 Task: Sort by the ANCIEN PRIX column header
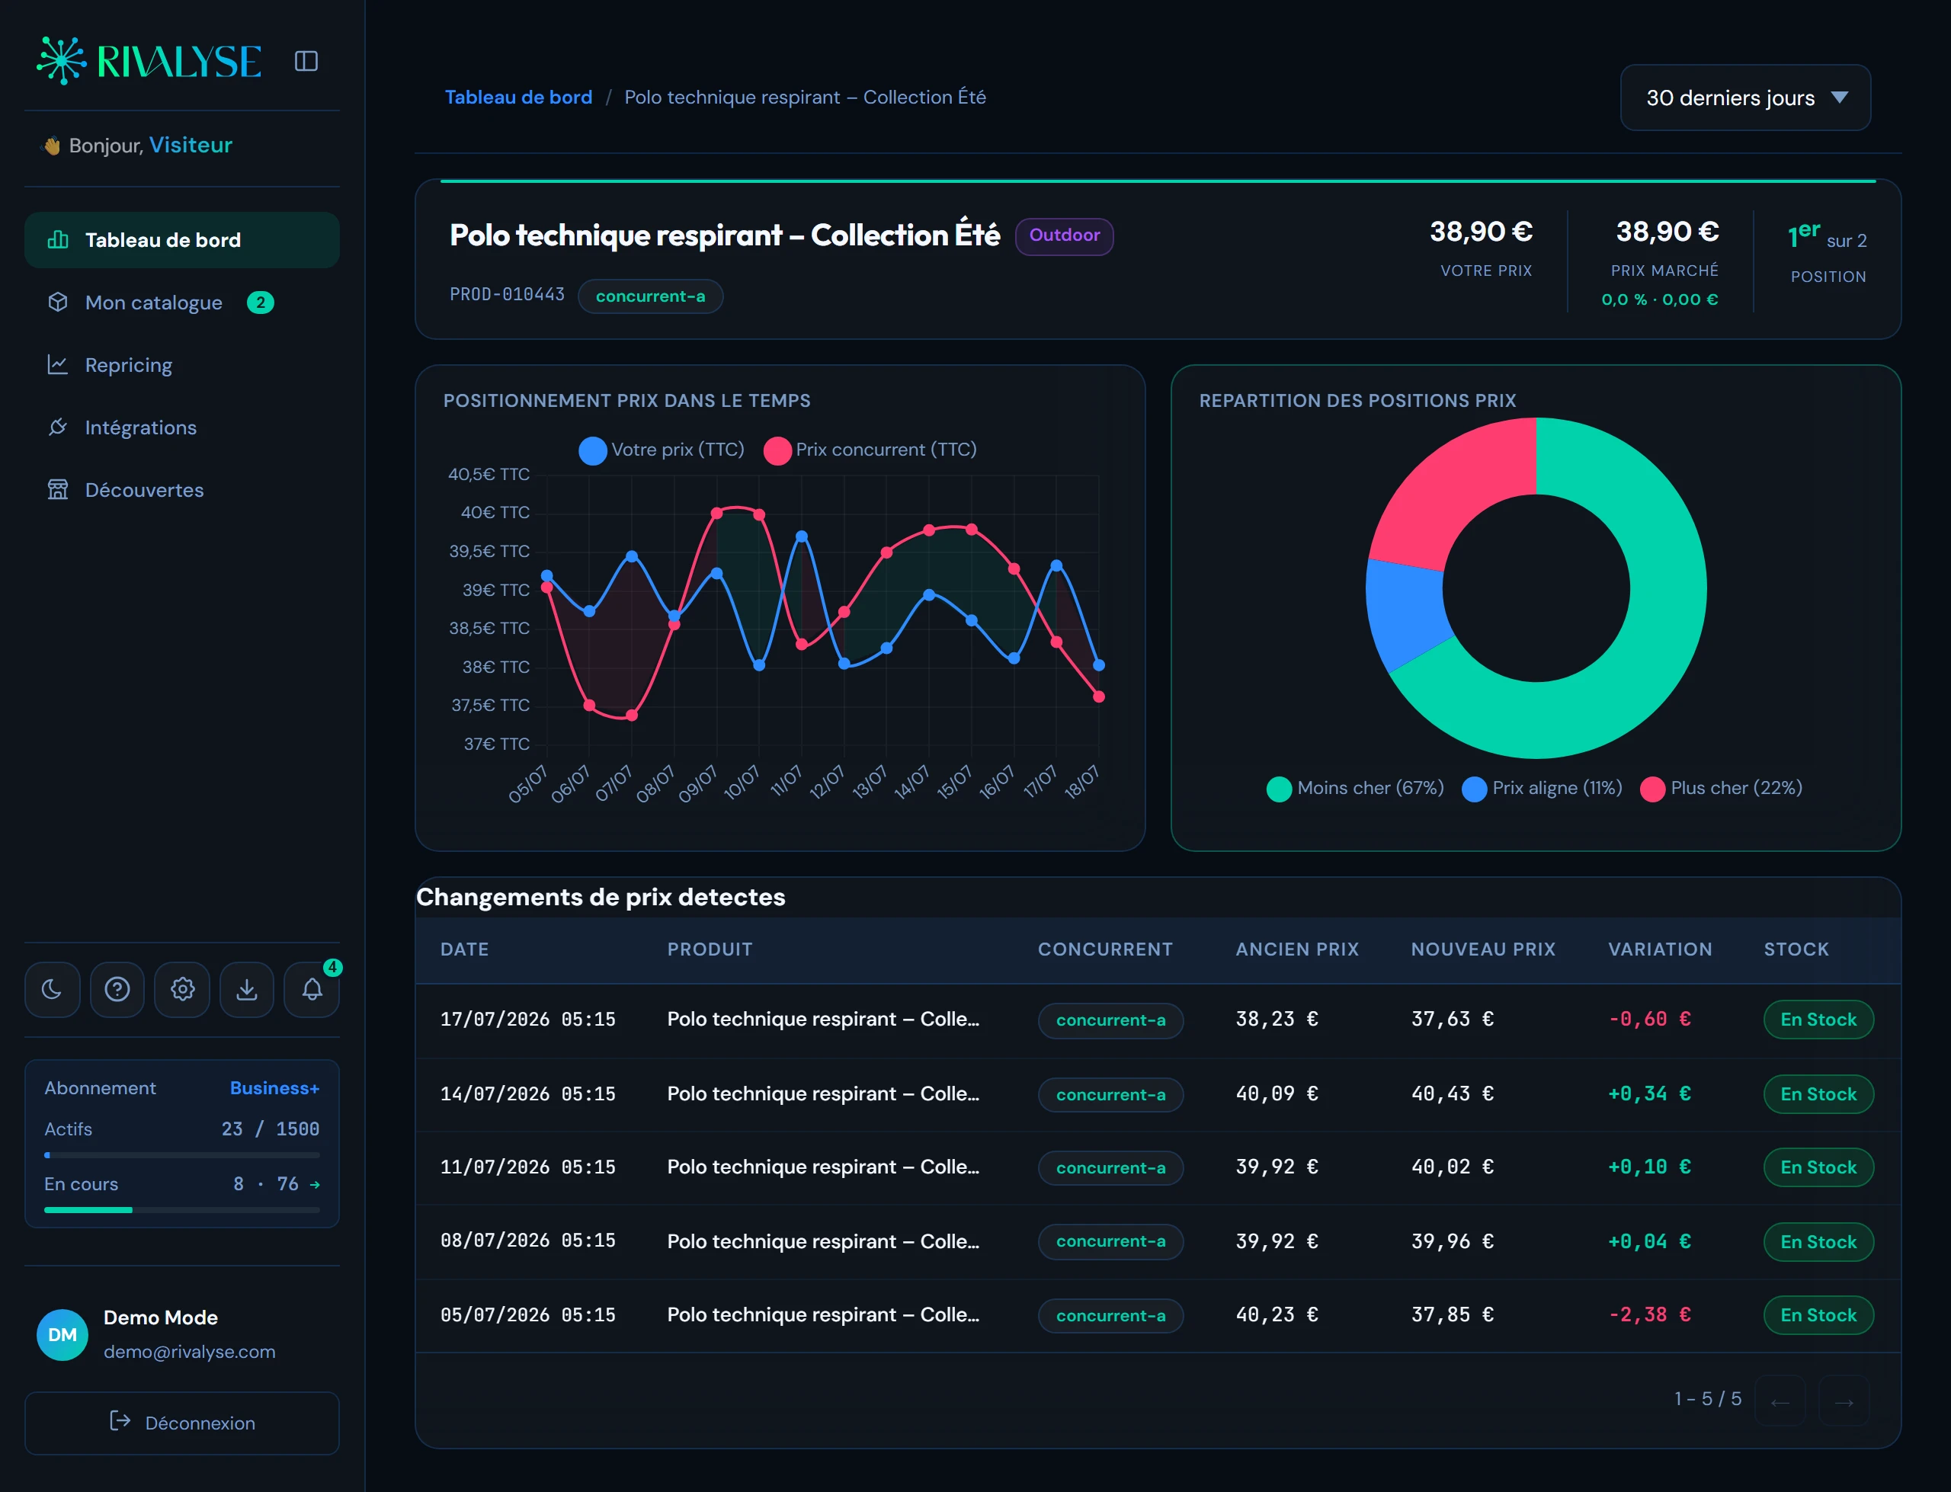[x=1297, y=949]
